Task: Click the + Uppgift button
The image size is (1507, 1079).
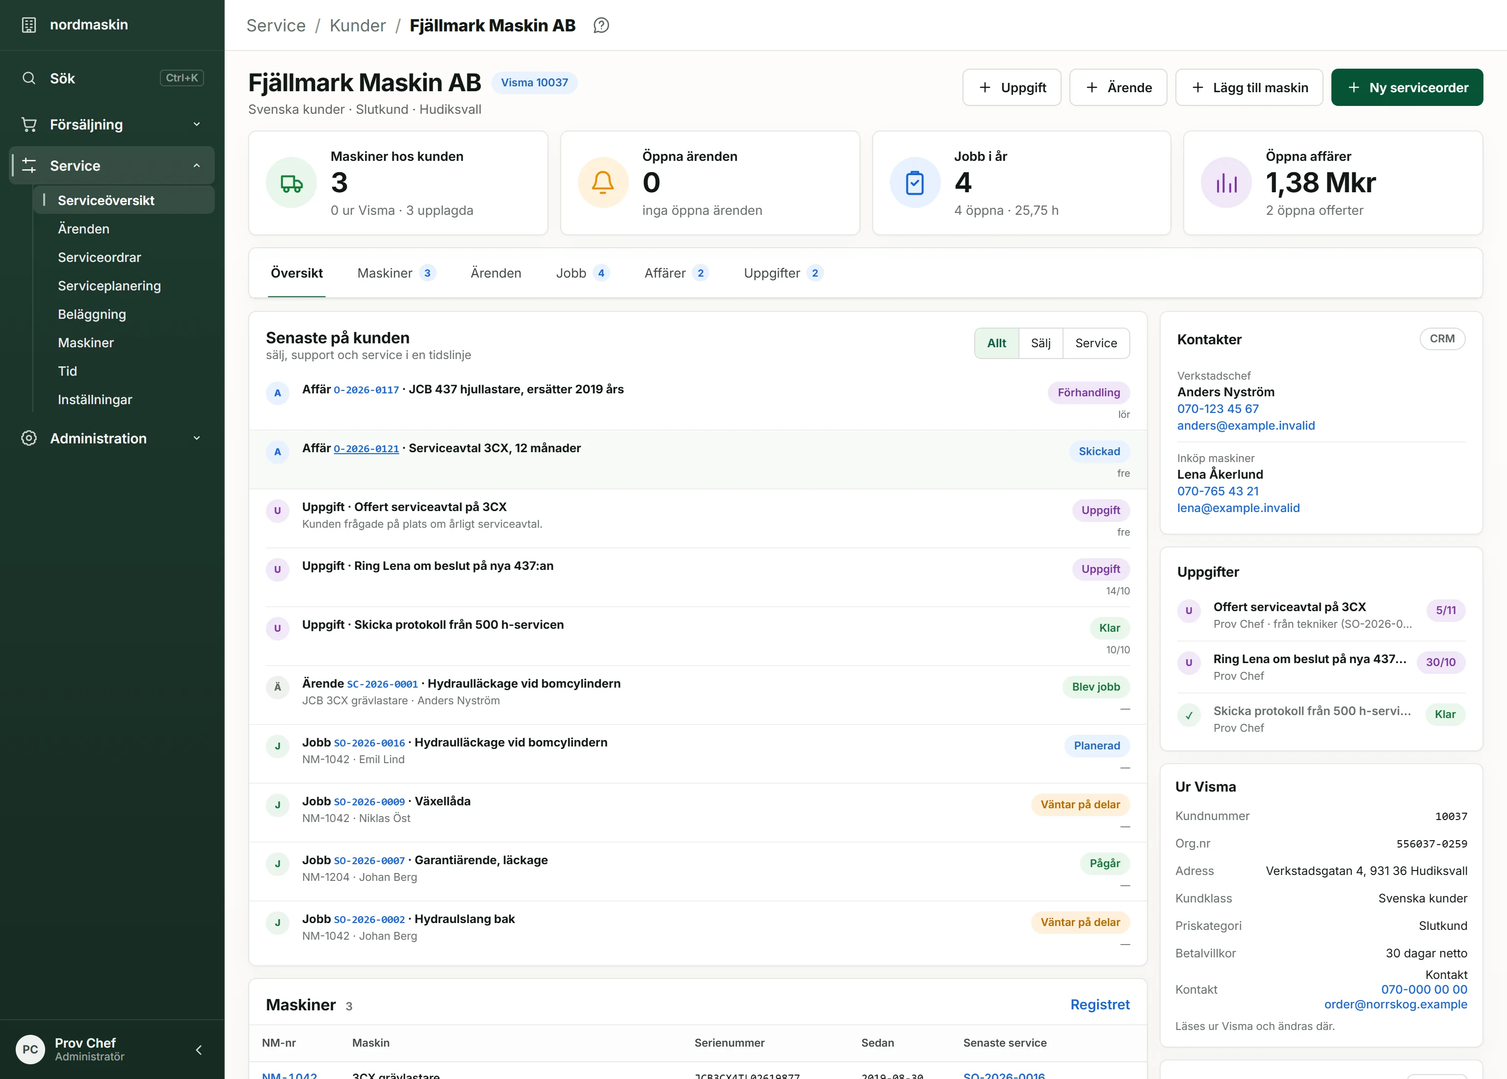Action: coord(1012,88)
